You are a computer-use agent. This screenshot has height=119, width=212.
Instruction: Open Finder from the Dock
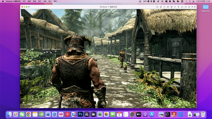(9, 114)
